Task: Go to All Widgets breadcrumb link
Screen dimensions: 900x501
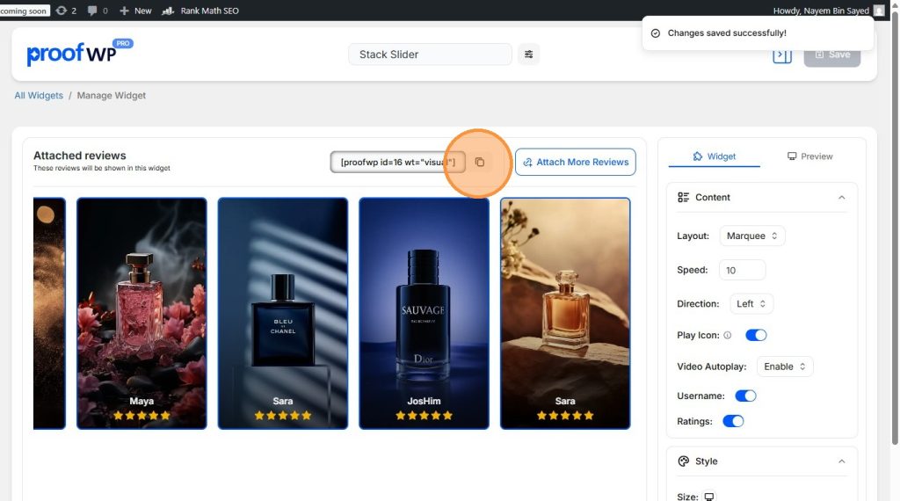Action: pos(39,95)
